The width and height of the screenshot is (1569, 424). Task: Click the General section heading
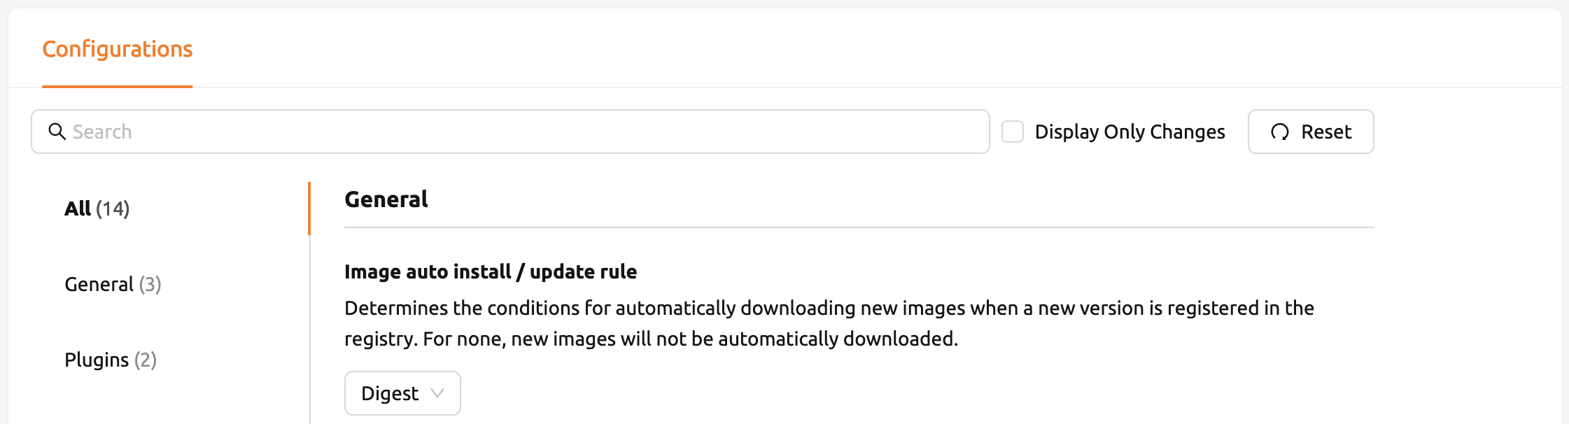click(386, 199)
